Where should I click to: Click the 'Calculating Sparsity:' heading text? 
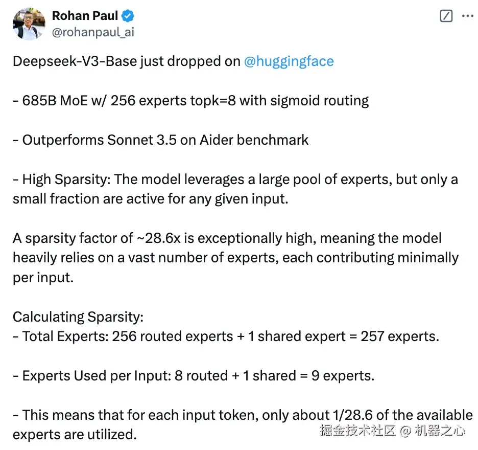(78, 317)
